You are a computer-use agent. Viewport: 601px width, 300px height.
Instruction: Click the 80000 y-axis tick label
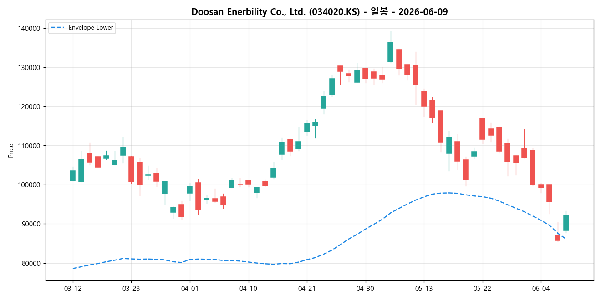[31, 263]
